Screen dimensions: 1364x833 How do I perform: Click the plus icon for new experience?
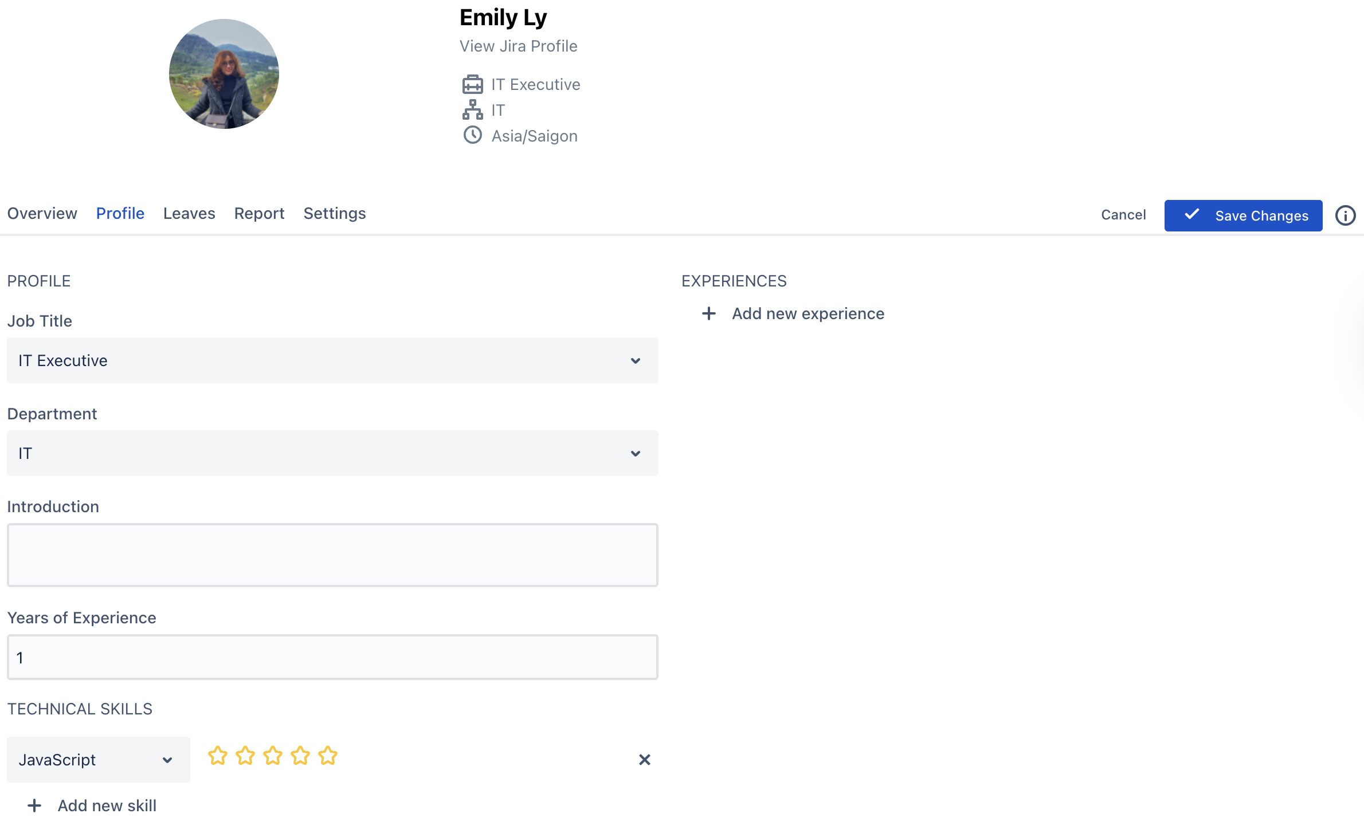709,313
